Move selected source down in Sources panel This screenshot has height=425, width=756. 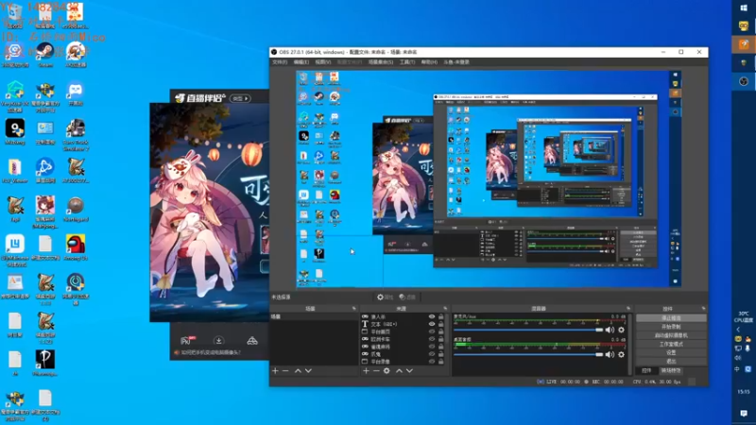pyautogui.click(x=409, y=370)
